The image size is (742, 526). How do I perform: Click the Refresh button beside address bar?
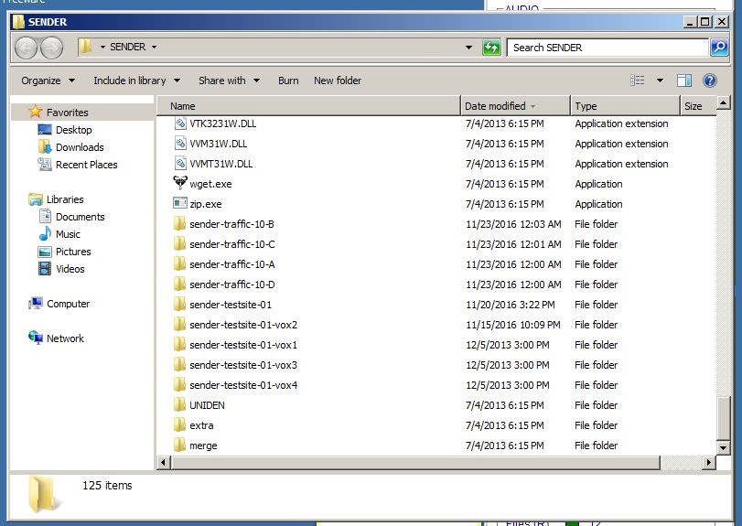click(491, 48)
